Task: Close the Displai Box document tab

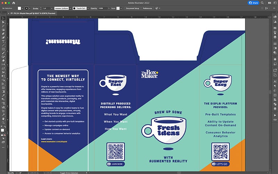Action: point(8,14)
